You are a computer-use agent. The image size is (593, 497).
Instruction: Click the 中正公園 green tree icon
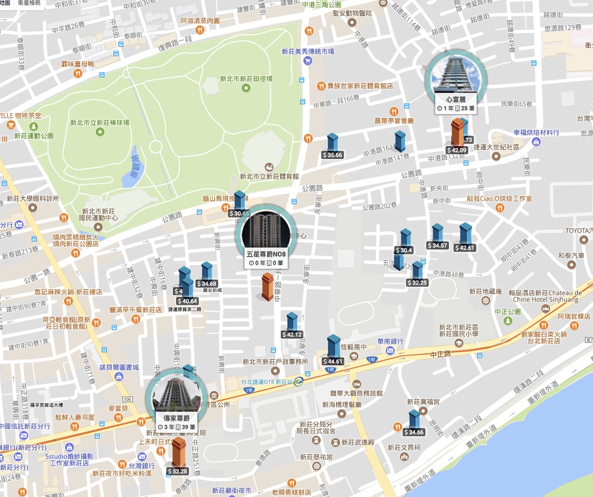[508, 321]
